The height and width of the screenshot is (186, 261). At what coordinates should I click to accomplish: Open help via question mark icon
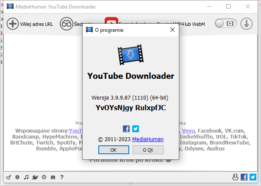tap(62, 177)
